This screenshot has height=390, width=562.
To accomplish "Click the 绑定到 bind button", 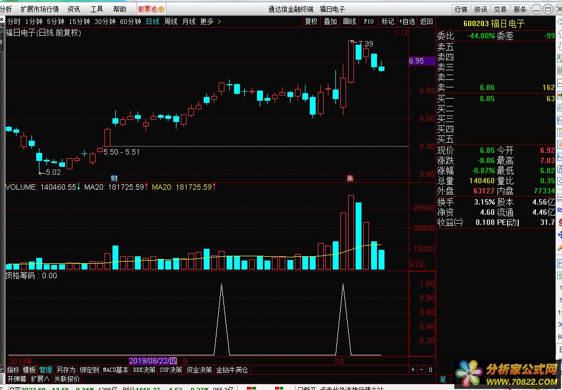I will tap(89, 370).
